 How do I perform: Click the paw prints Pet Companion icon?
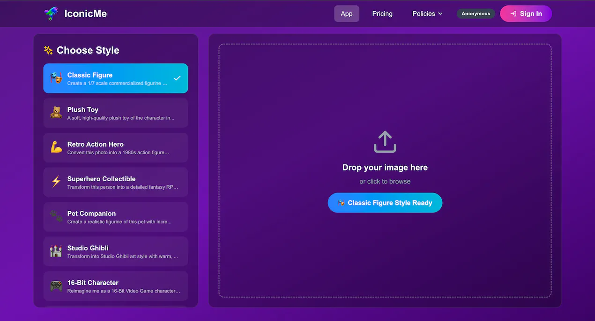point(56,216)
